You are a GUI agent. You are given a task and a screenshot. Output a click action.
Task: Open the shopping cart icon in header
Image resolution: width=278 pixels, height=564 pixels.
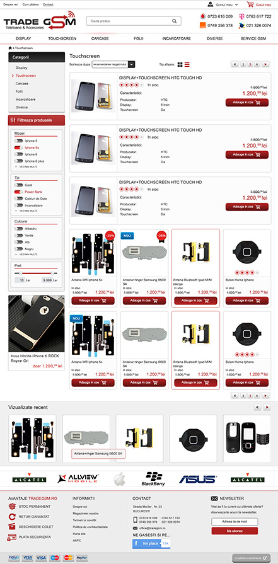[250, 4]
